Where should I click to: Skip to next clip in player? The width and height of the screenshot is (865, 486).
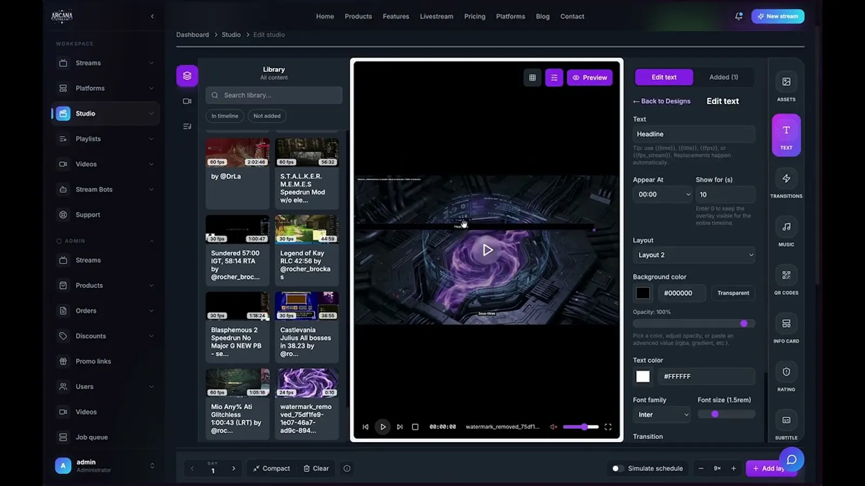[x=400, y=427]
